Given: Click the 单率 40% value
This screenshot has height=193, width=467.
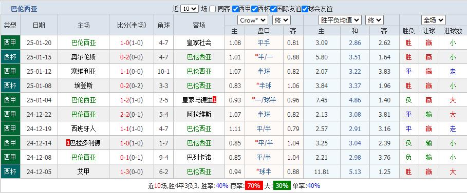Looking at the screenshot, I should tap(313, 186).
